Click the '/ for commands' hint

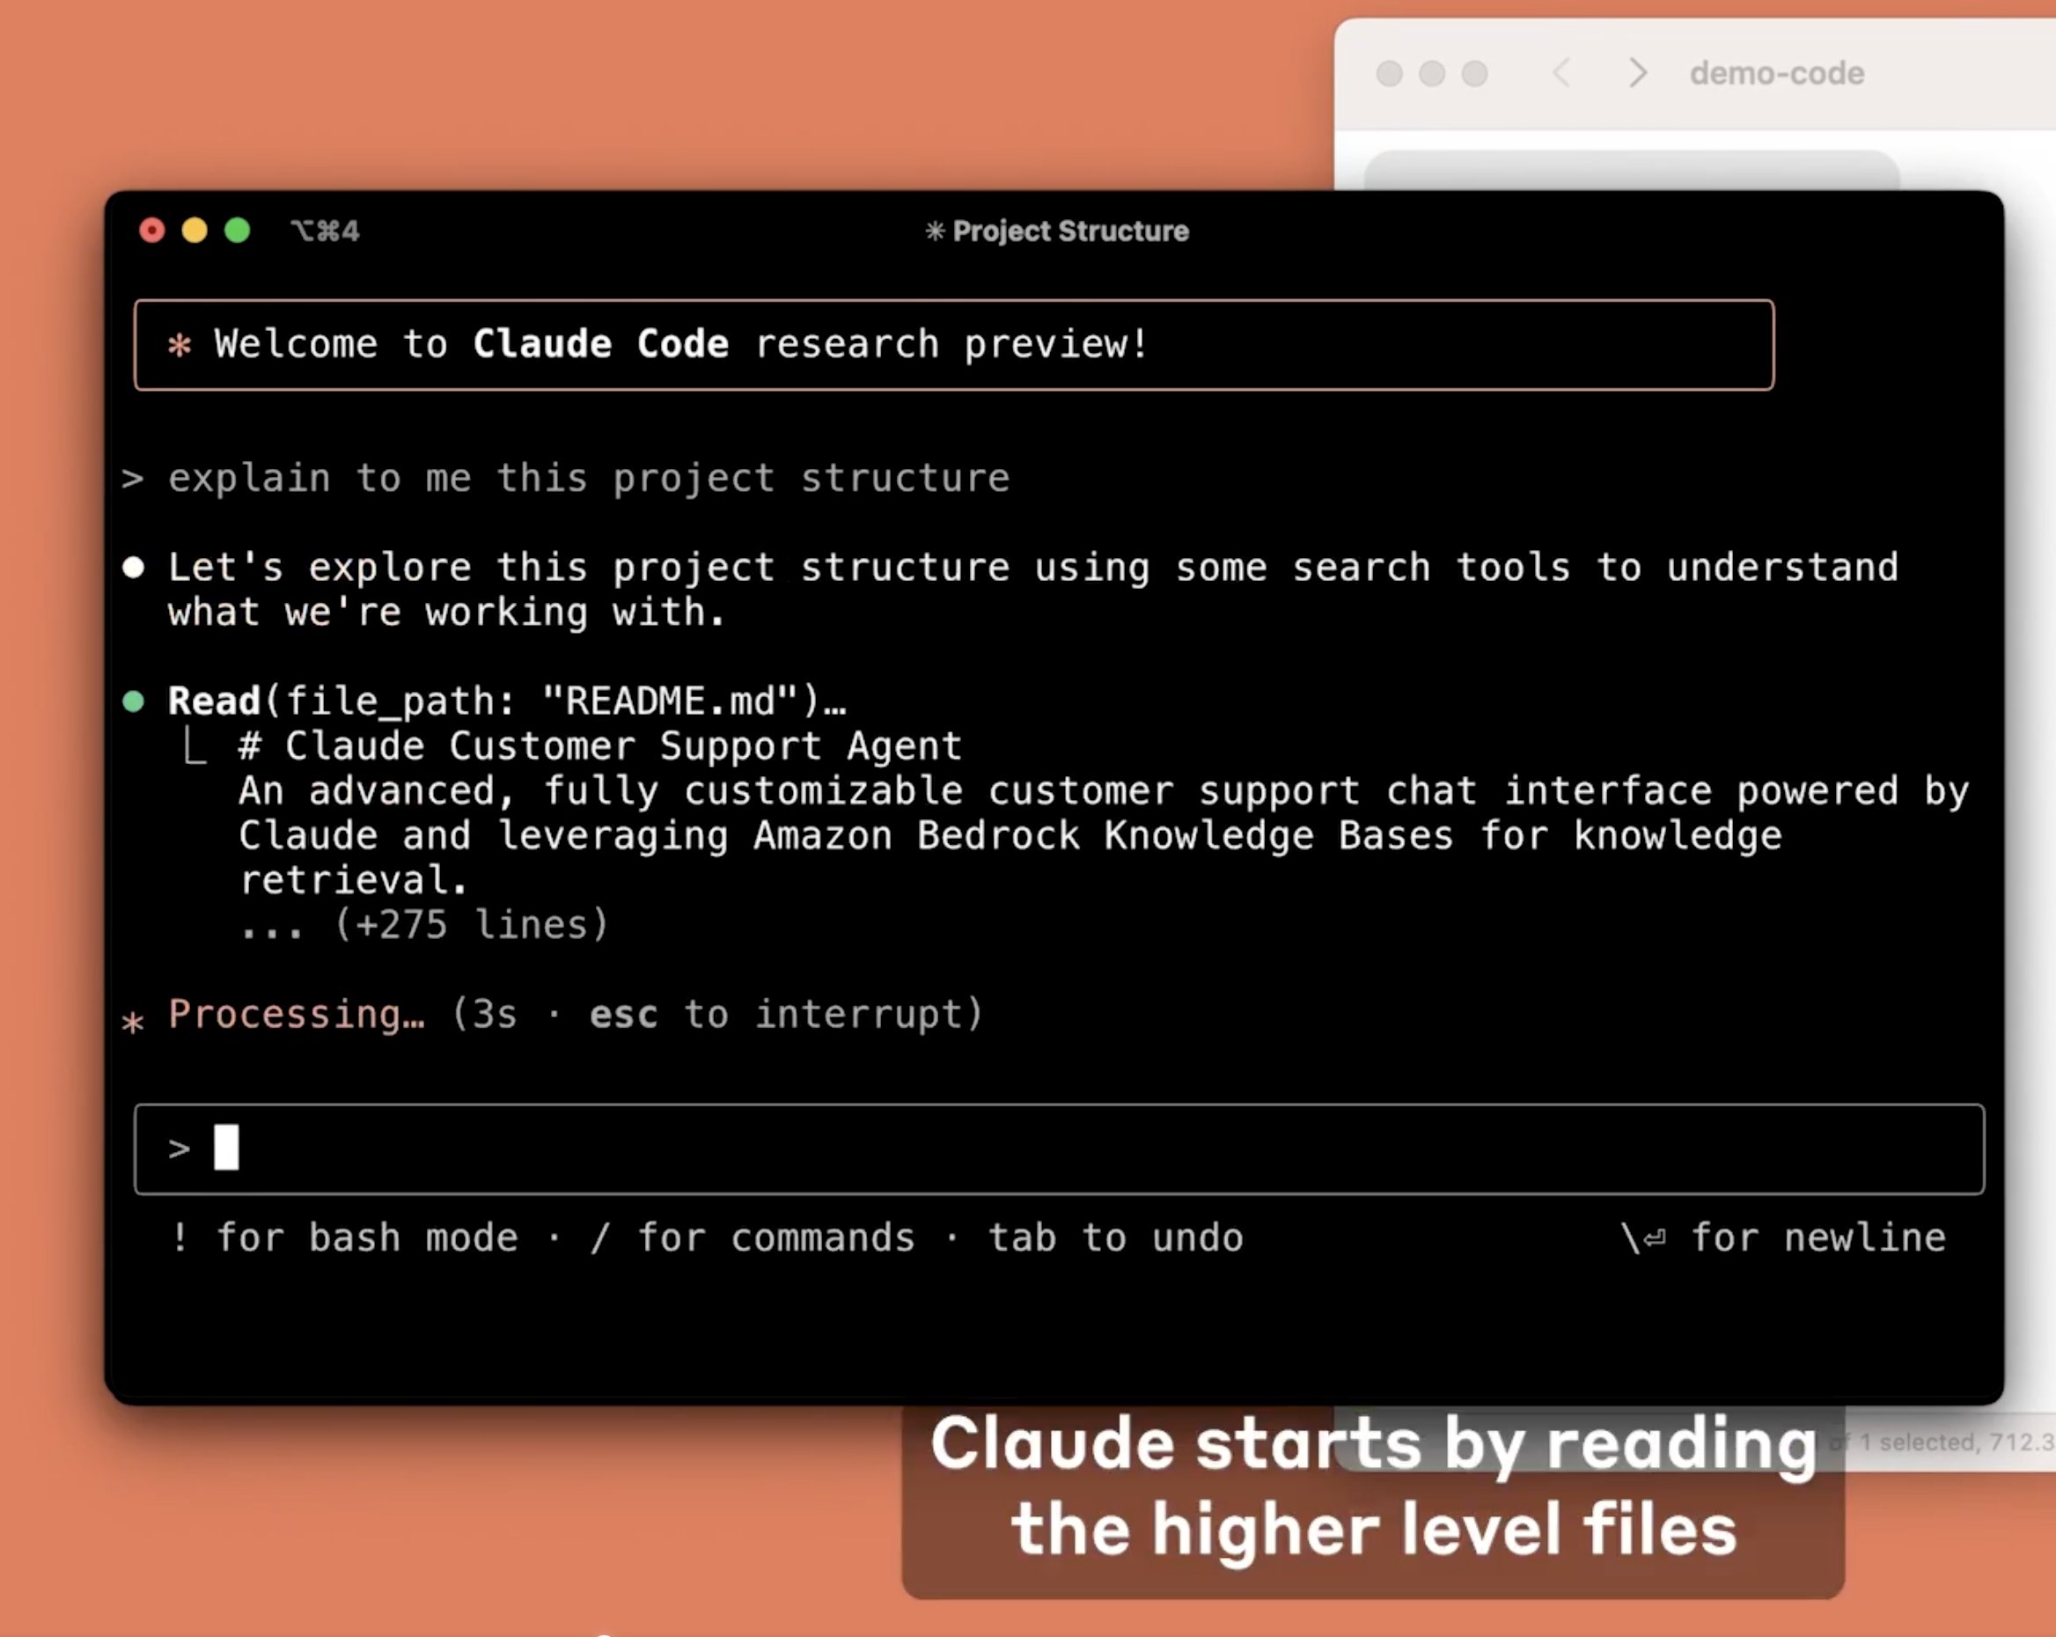pos(753,1238)
